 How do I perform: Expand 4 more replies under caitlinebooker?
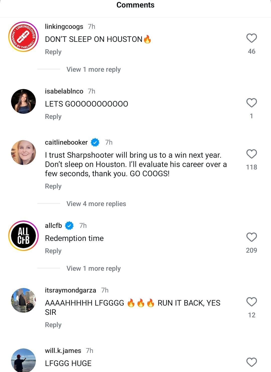click(96, 204)
